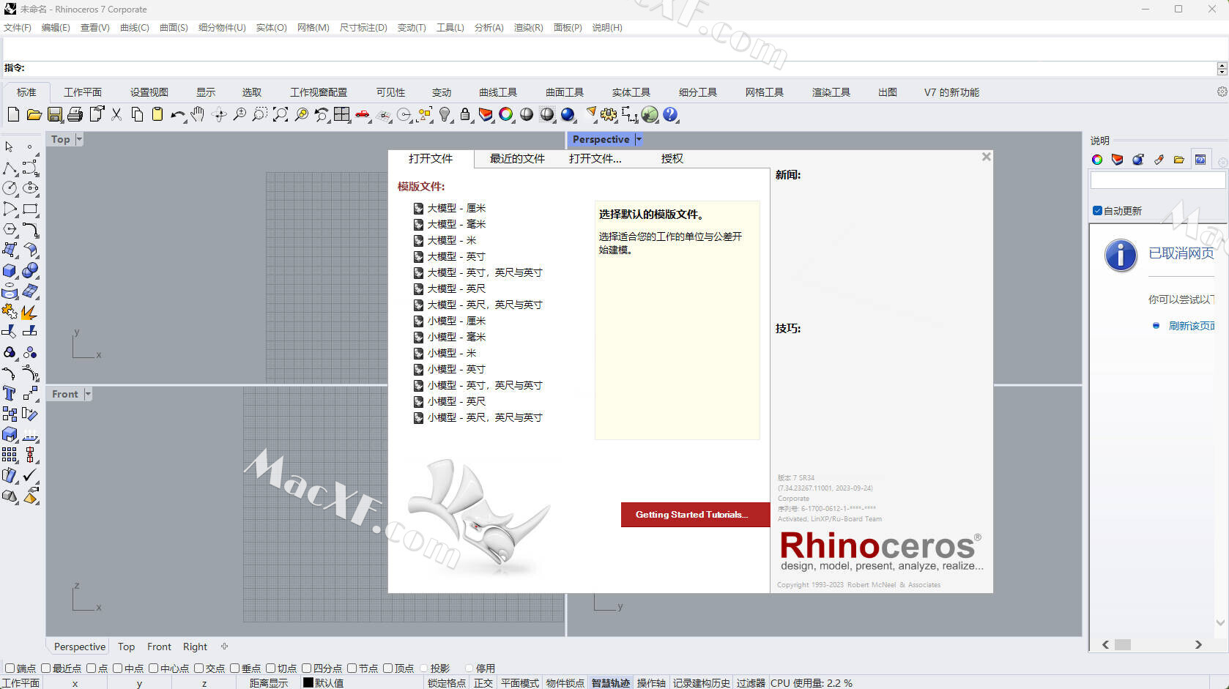Click the Undo arrow icon
The width and height of the screenshot is (1229, 689).
click(177, 114)
